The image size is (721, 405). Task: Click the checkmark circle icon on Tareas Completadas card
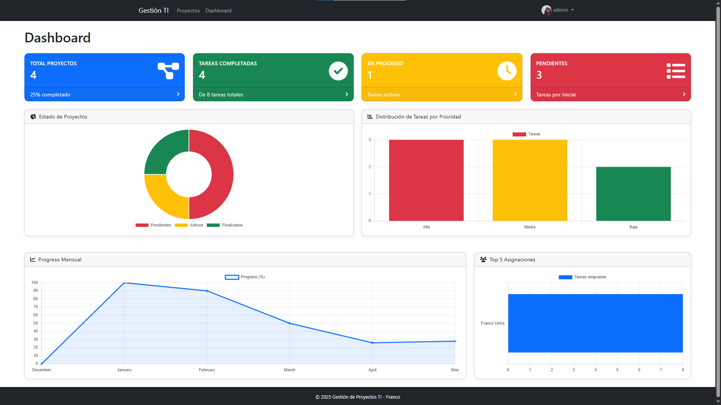[x=338, y=71]
